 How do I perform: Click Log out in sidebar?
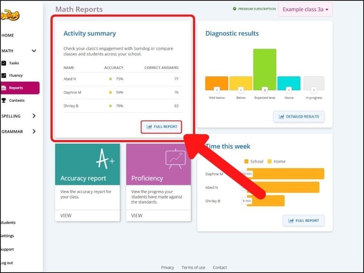pyautogui.click(x=7, y=263)
